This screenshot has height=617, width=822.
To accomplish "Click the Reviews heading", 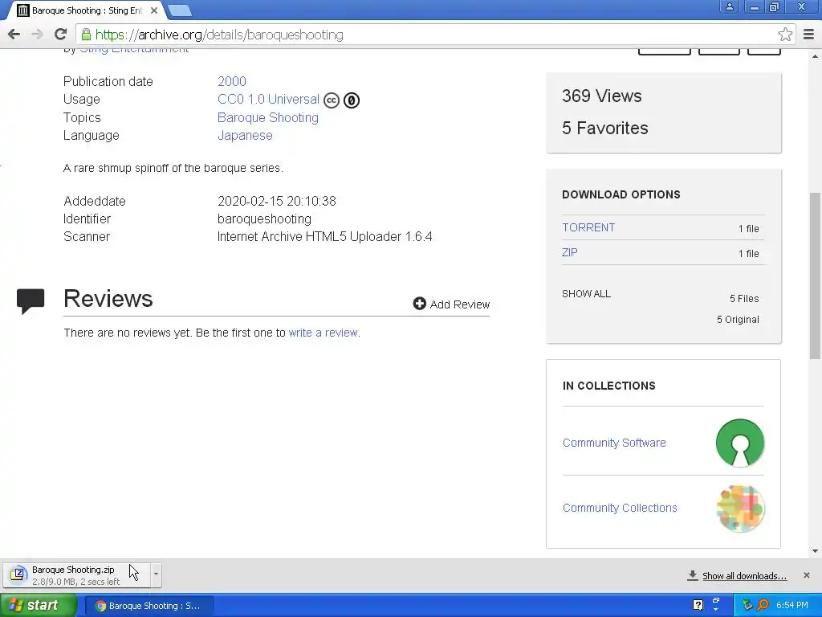I will (x=108, y=299).
